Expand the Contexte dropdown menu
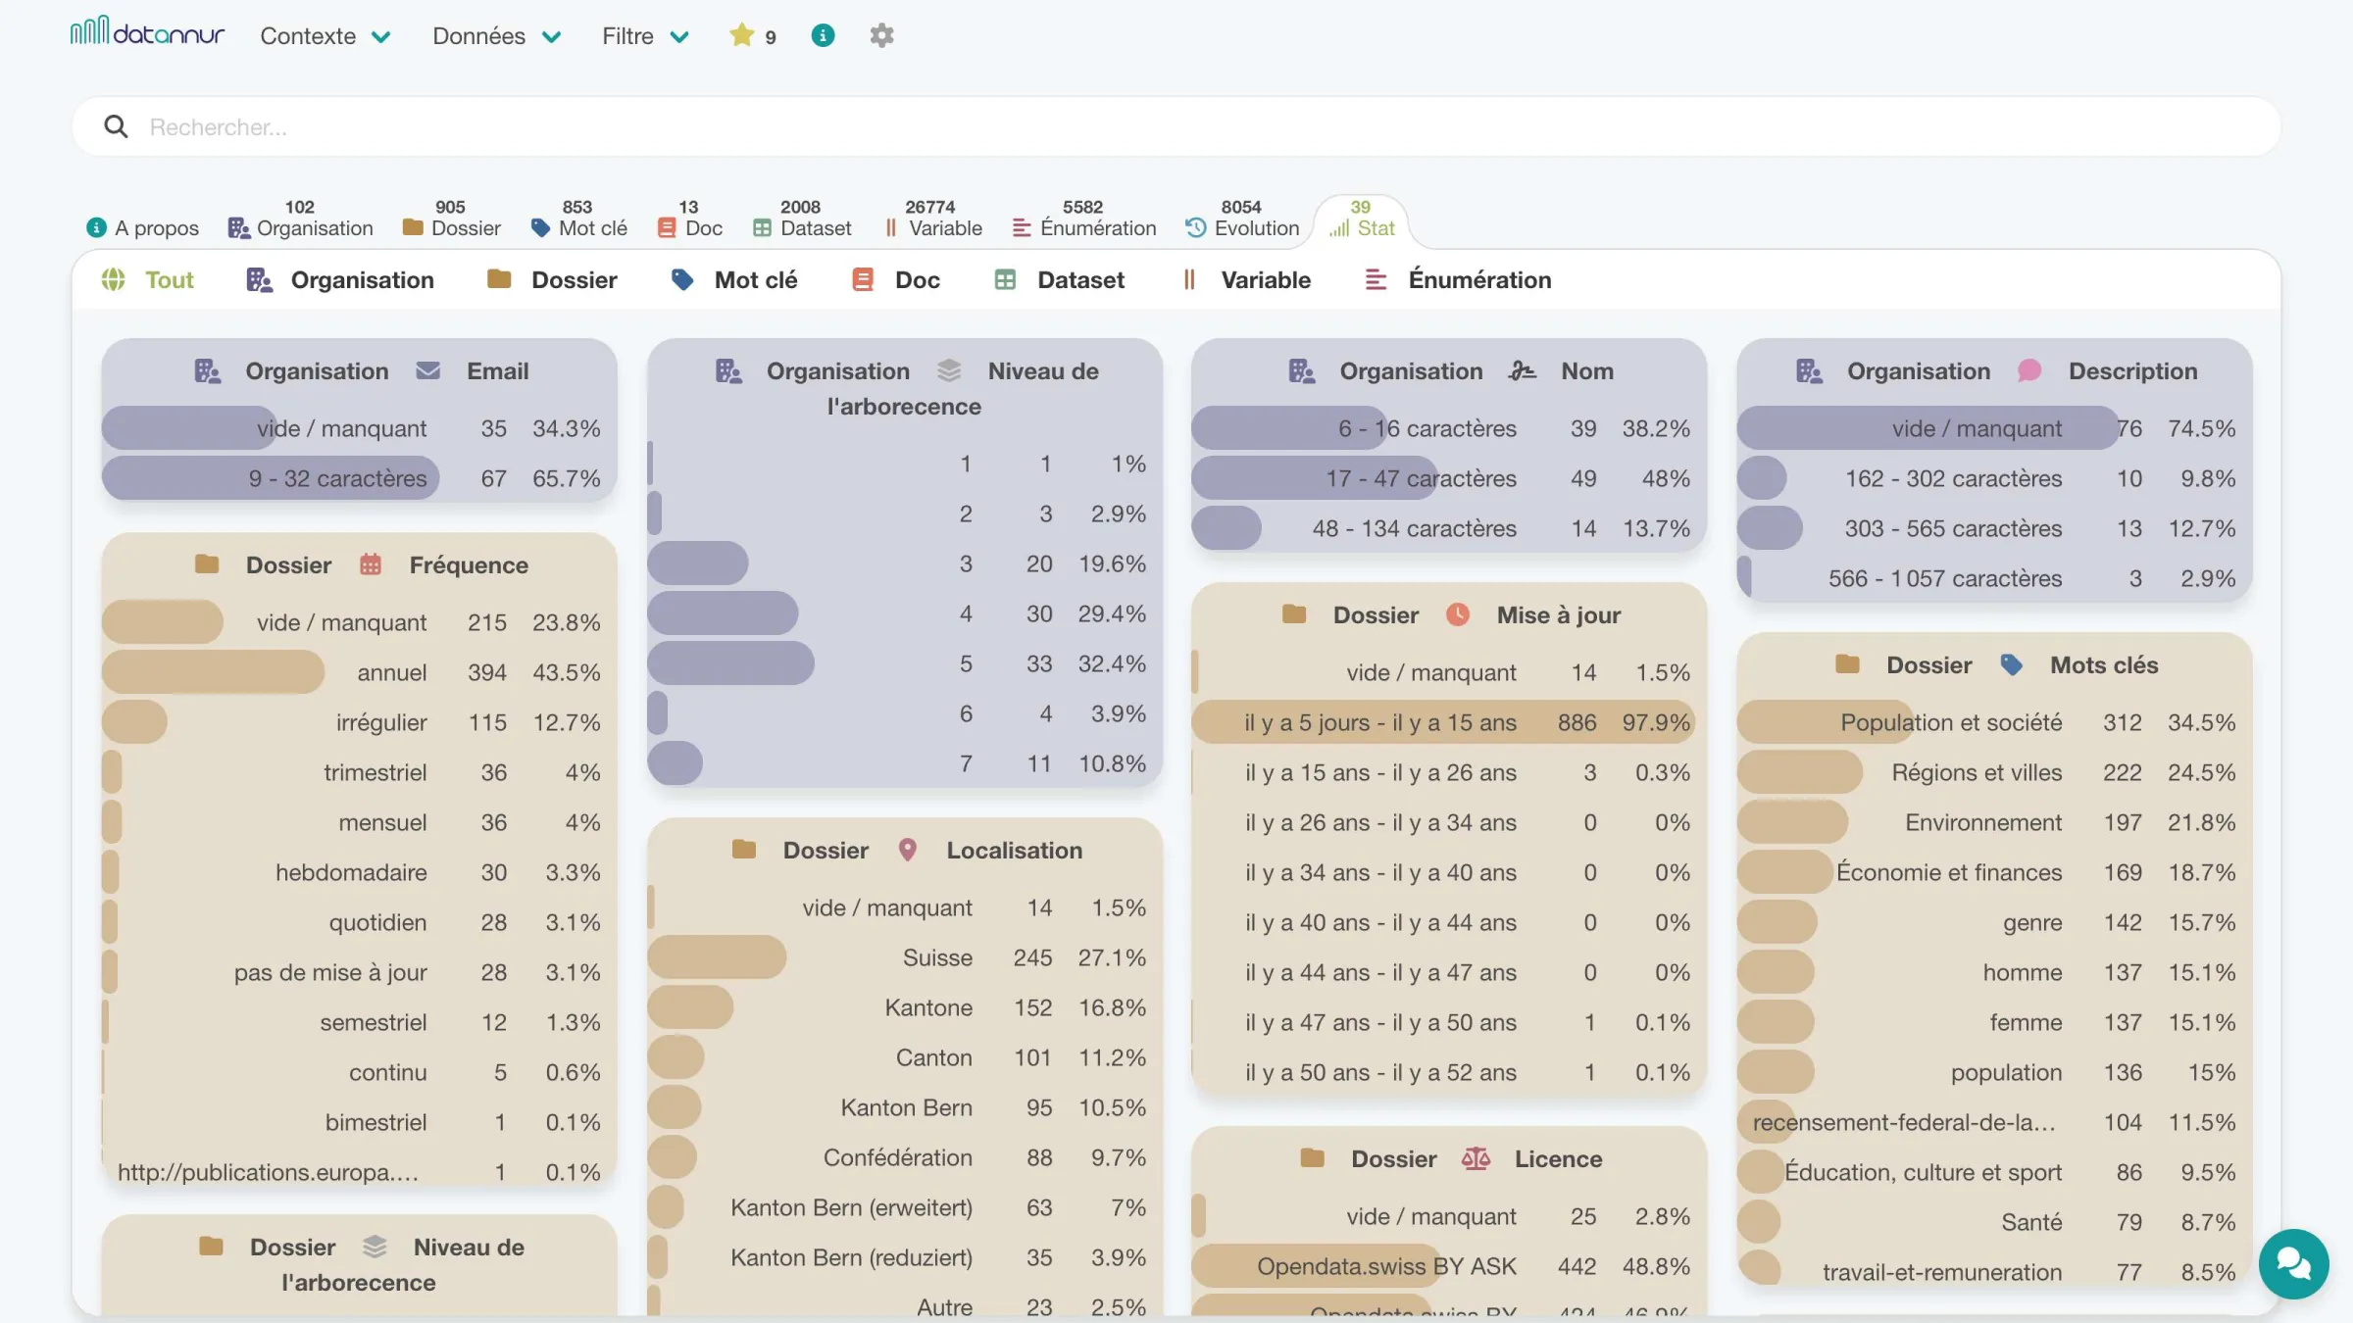Screen dimensions: 2353x1323 pyautogui.click(x=325, y=36)
